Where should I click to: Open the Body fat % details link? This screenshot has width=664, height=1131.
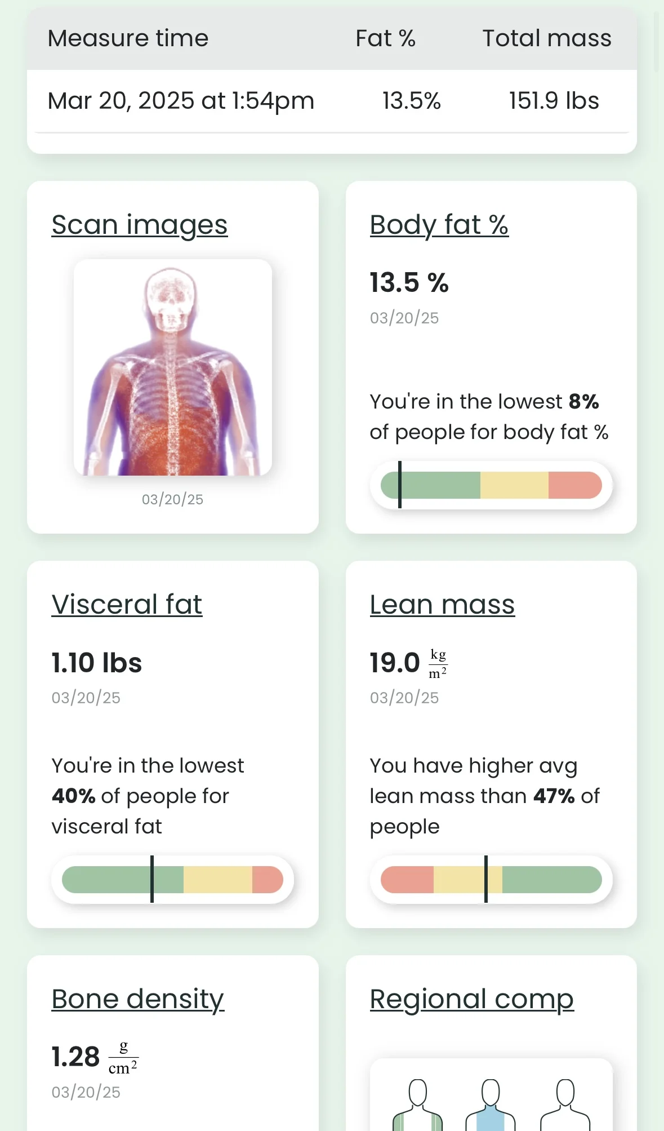pos(439,225)
